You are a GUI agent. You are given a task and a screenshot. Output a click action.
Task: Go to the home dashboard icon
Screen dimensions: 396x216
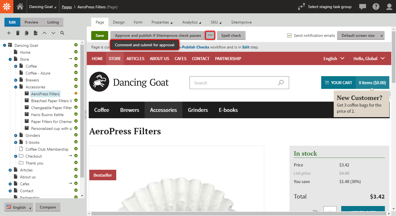pos(20,7)
